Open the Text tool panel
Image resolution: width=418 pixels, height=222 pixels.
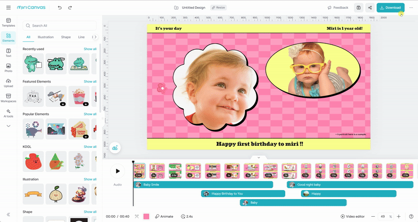tap(8, 53)
